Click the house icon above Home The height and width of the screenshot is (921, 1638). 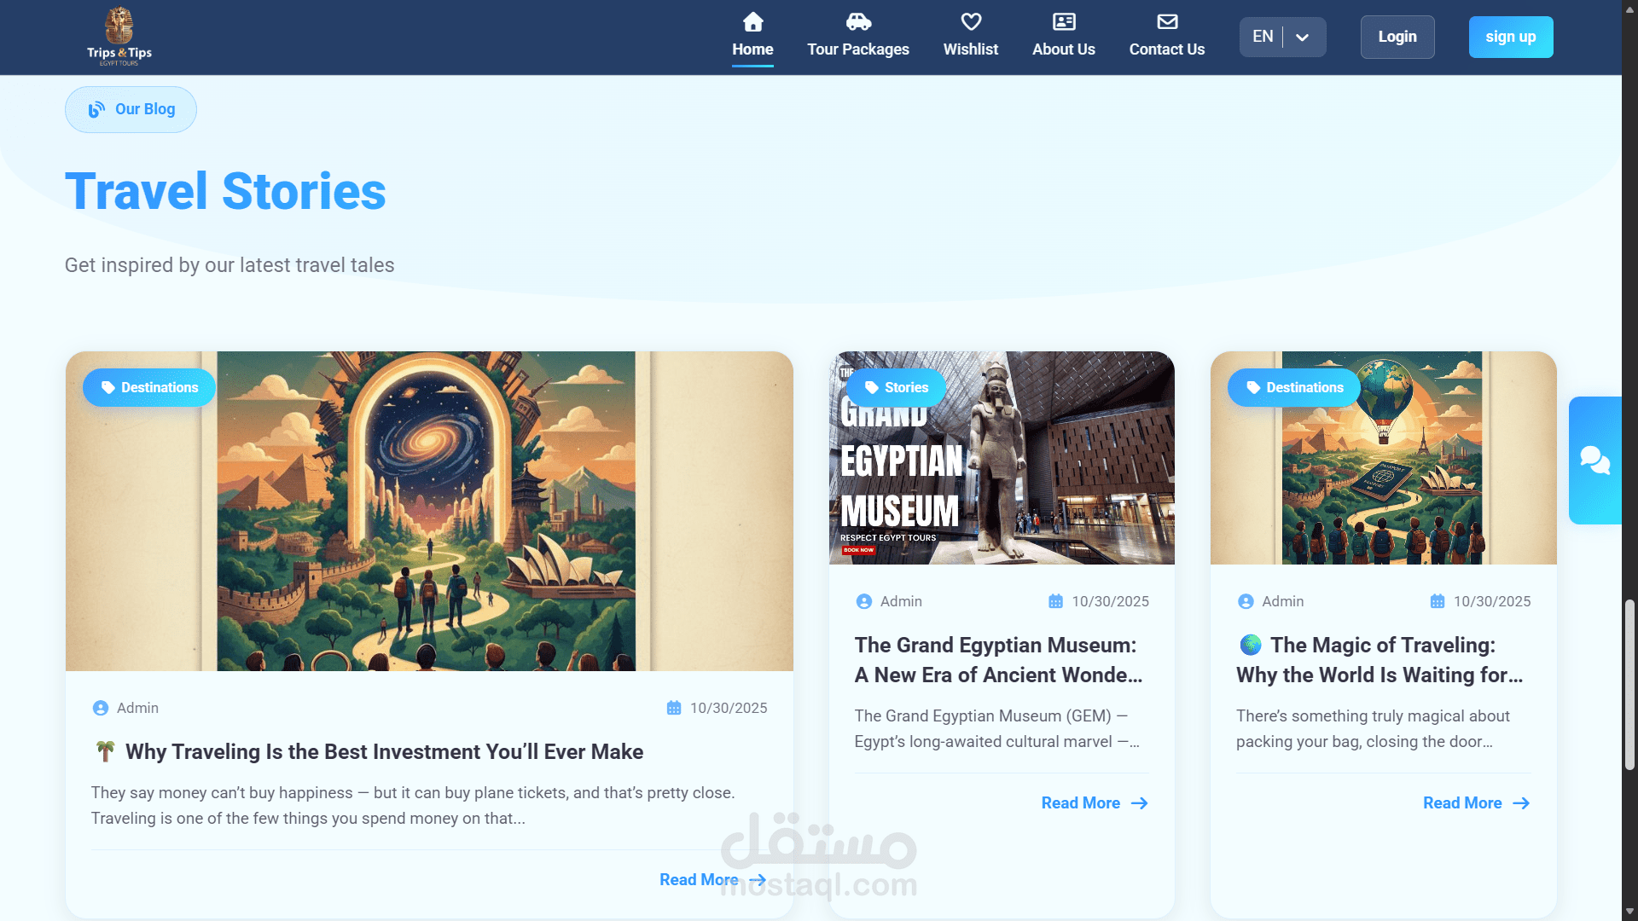(x=752, y=21)
